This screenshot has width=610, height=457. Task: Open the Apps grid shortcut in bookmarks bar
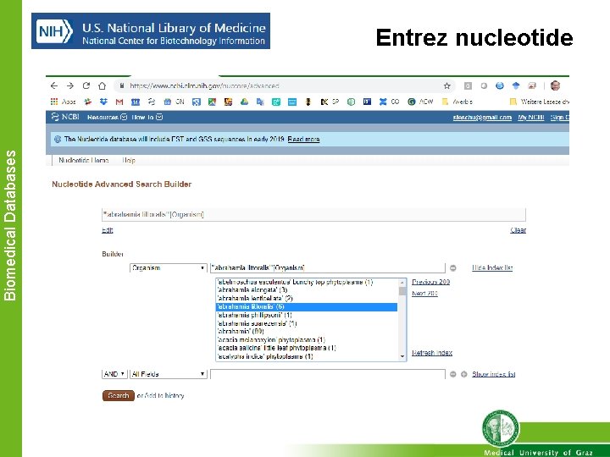point(63,102)
